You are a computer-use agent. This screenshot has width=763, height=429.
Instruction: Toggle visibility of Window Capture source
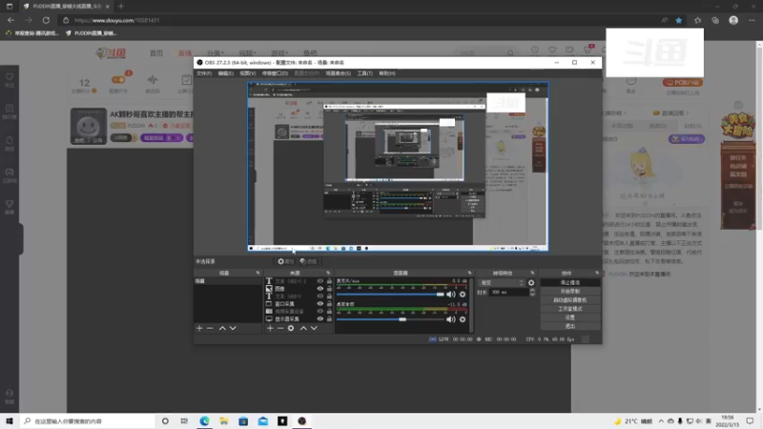(320, 303)
